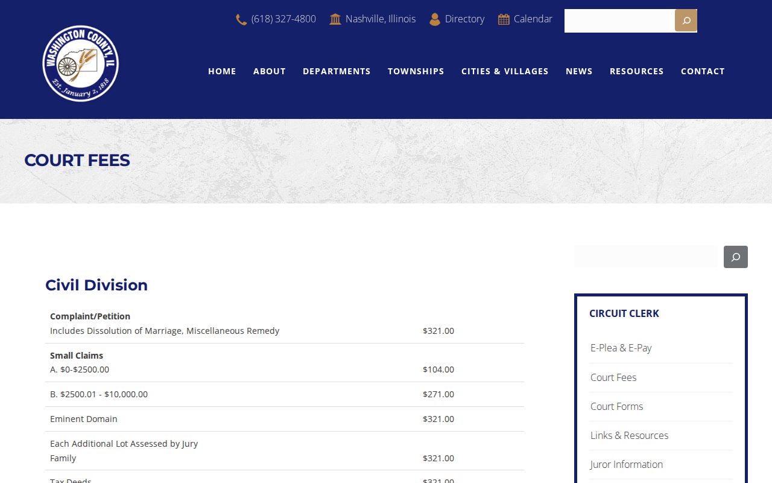
Task: Focus the sidebar search input field
Action: (647, 257)
